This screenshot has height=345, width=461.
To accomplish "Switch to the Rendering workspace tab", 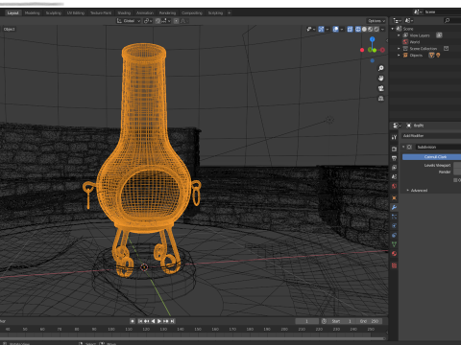I will point(167,12).
